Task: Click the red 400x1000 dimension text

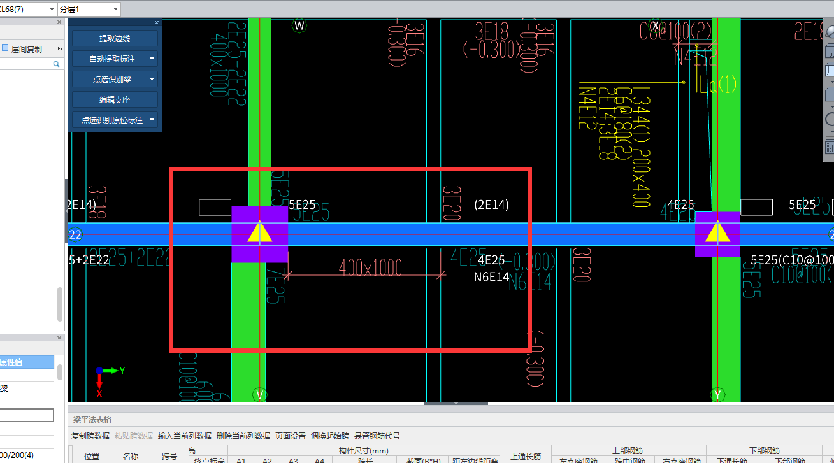Action: click(370, 268)
